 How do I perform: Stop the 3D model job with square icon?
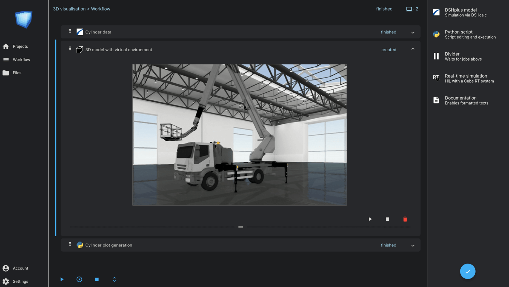coord(387,219)
